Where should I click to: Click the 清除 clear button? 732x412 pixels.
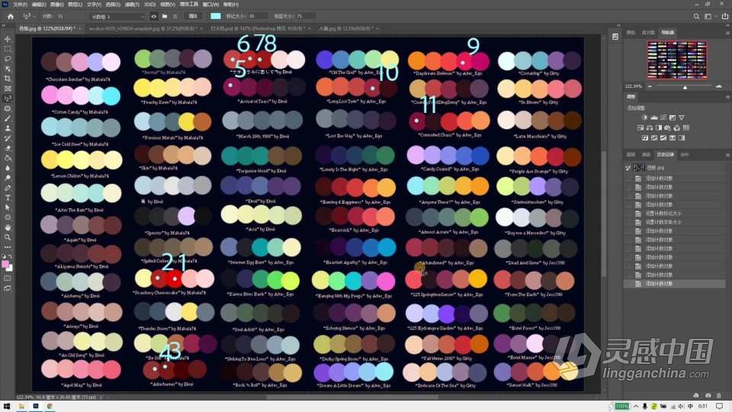(x=193, y=16)
